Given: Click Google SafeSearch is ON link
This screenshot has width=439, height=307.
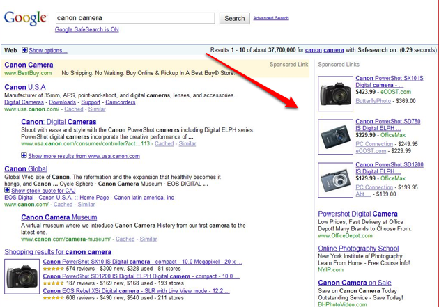Looking at the screenshot, I should coord(87,29).
